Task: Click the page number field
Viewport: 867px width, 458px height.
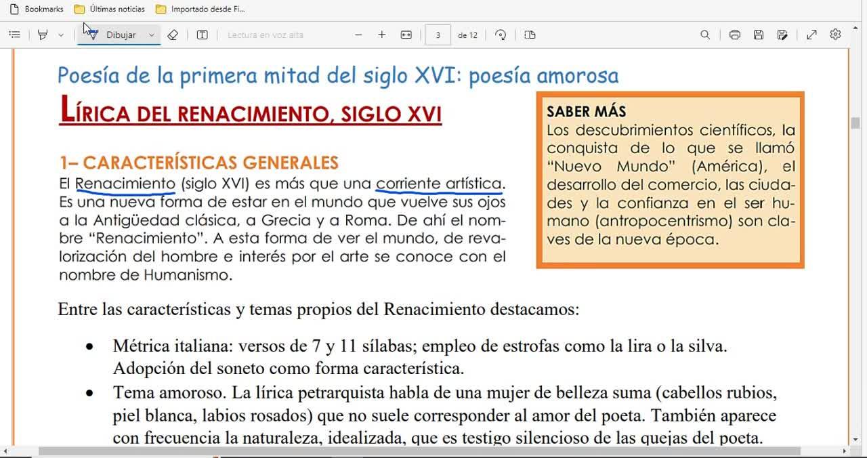Action: click(x=438, y=35)
